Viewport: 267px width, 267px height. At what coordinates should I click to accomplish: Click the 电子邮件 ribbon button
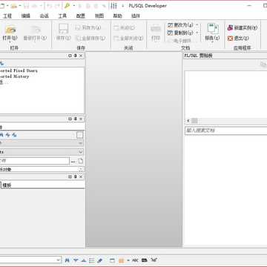pos(182,41)
